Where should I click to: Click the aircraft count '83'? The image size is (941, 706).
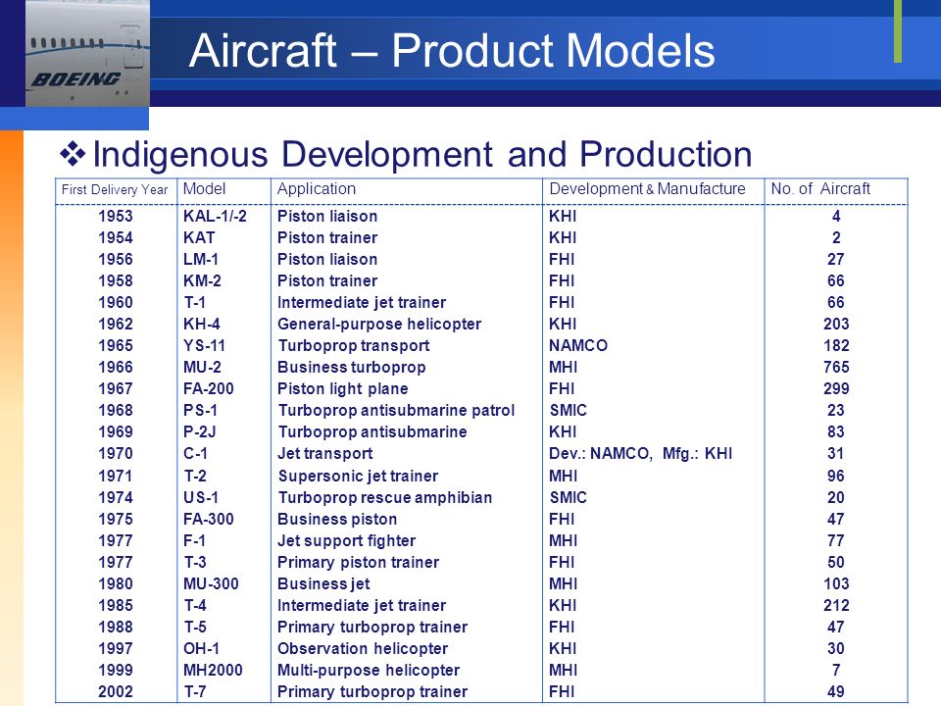836,432
